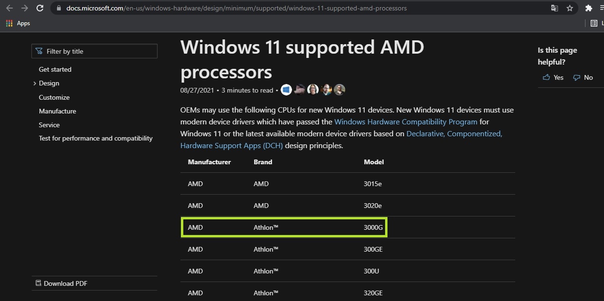This screenshot has height=301, width=604.
Task: Open the Extensions puzzle icon
Action: tap(589, 8)
